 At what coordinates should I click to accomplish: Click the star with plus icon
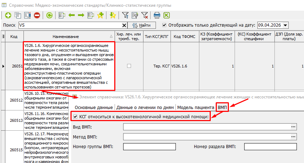point(100,15)
